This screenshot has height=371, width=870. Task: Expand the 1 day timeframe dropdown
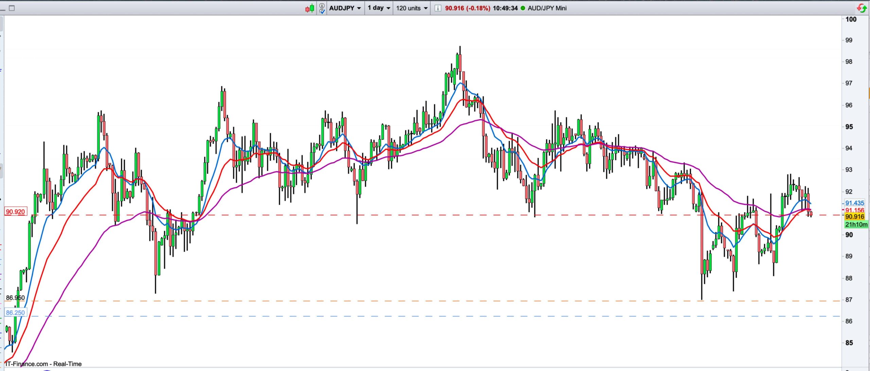(379, 8)
